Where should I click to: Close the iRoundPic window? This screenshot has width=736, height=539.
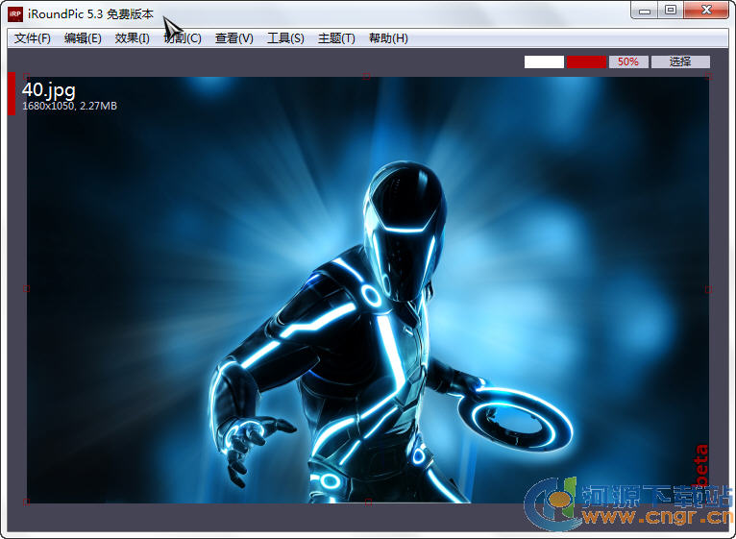pyautogui.click(x=706, y=11)
